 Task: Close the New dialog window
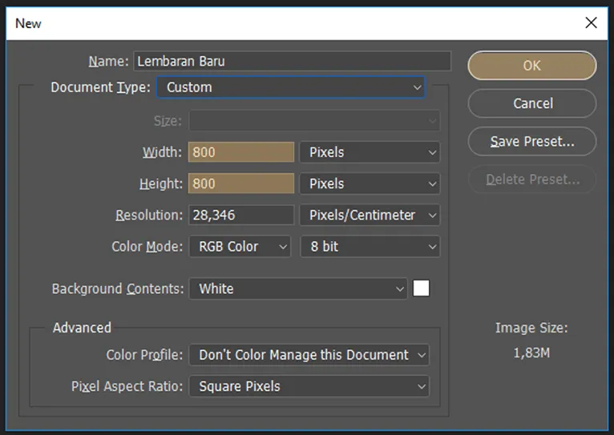pyautogui.click(x=591, y=22)
